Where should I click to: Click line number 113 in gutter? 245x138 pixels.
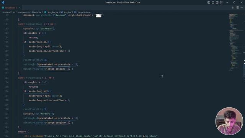point(7,78)
